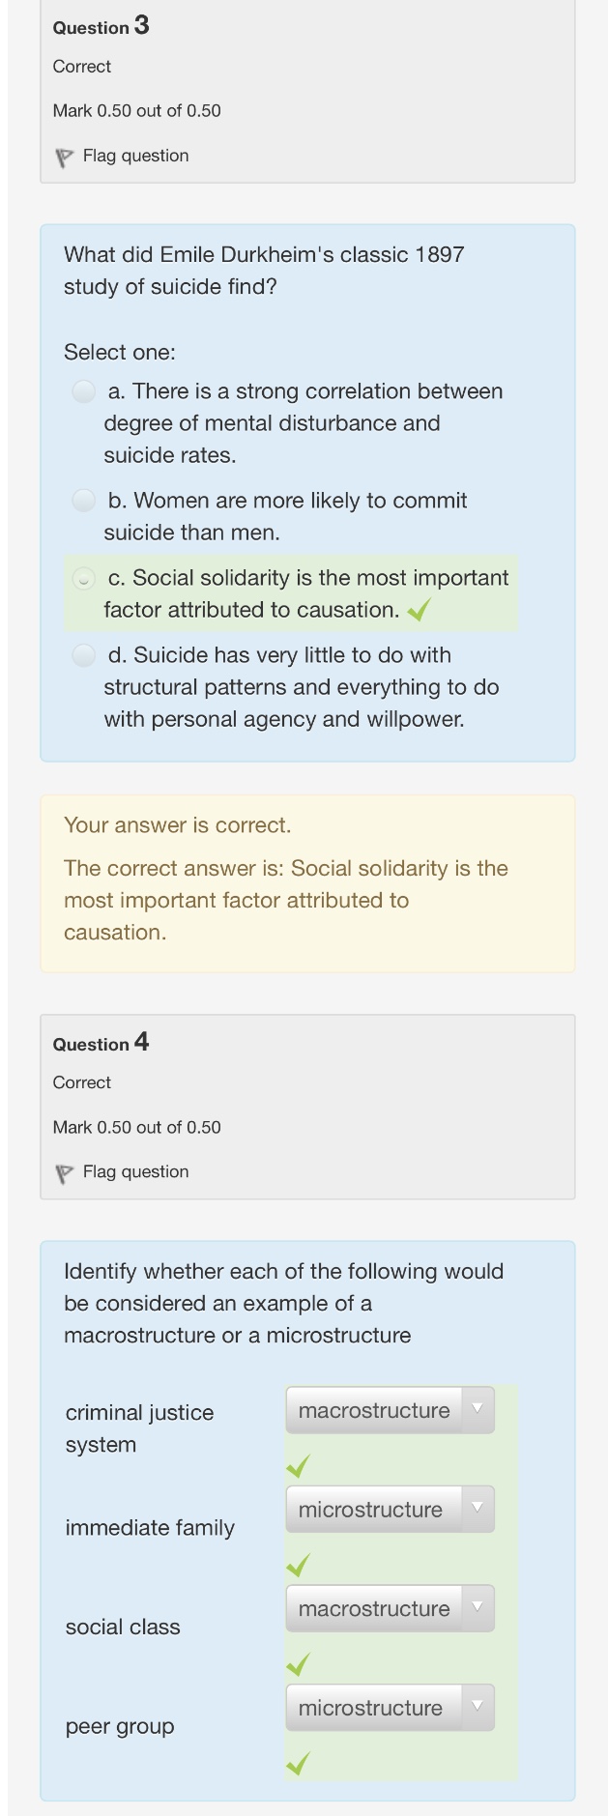The height and width of the screenshot is (1816, 608).
Task: Click the Durkheim suicide study question text
Action: click(x=264, y=271)
